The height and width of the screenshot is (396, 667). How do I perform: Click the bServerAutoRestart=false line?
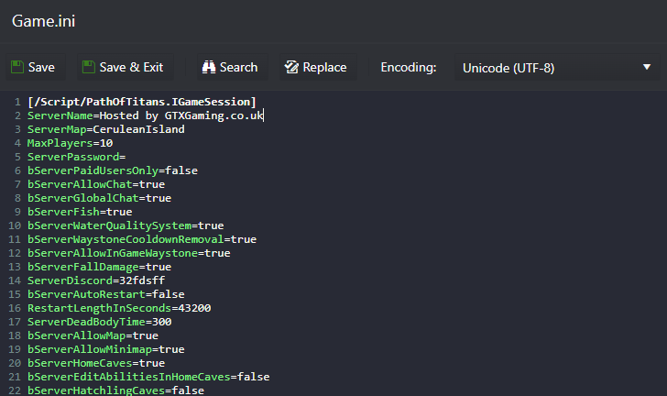point(106,294)
